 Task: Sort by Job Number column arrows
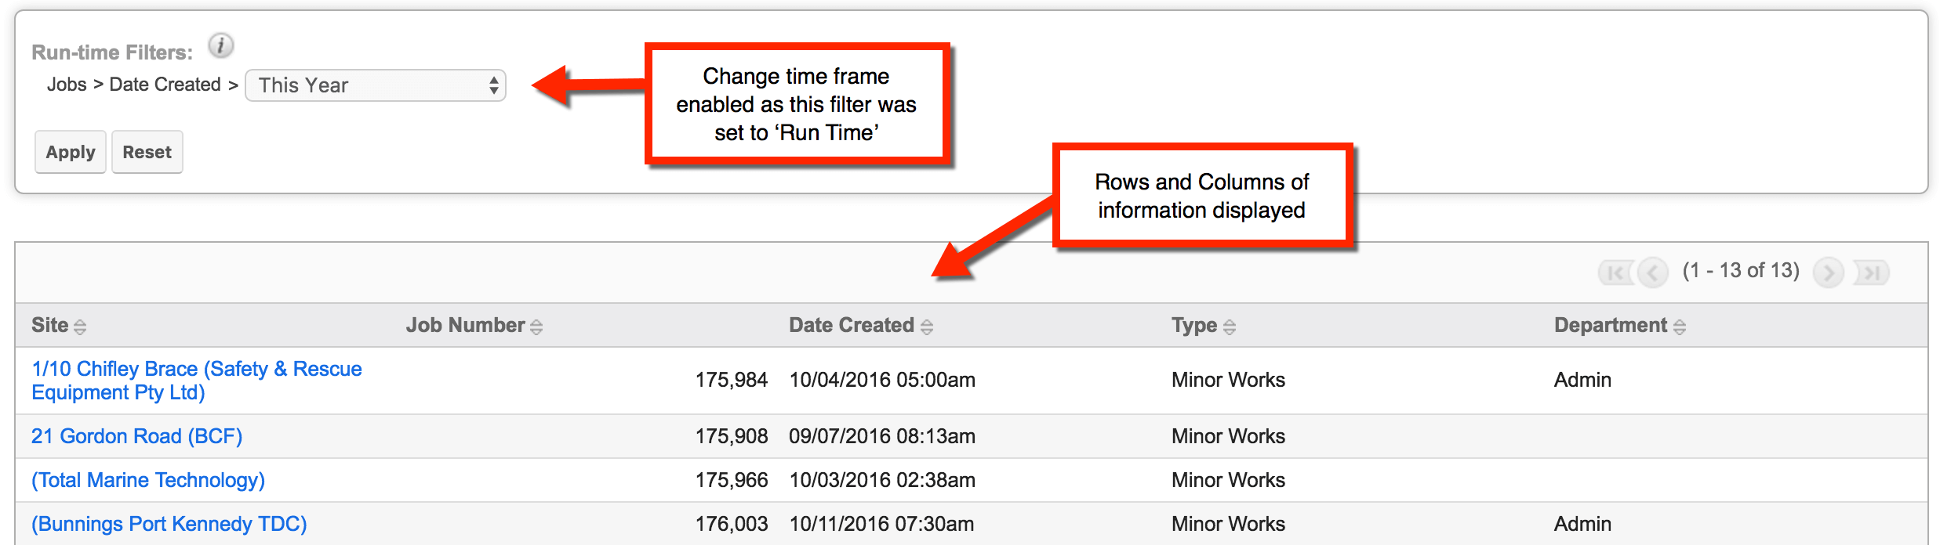pos(536,327)
